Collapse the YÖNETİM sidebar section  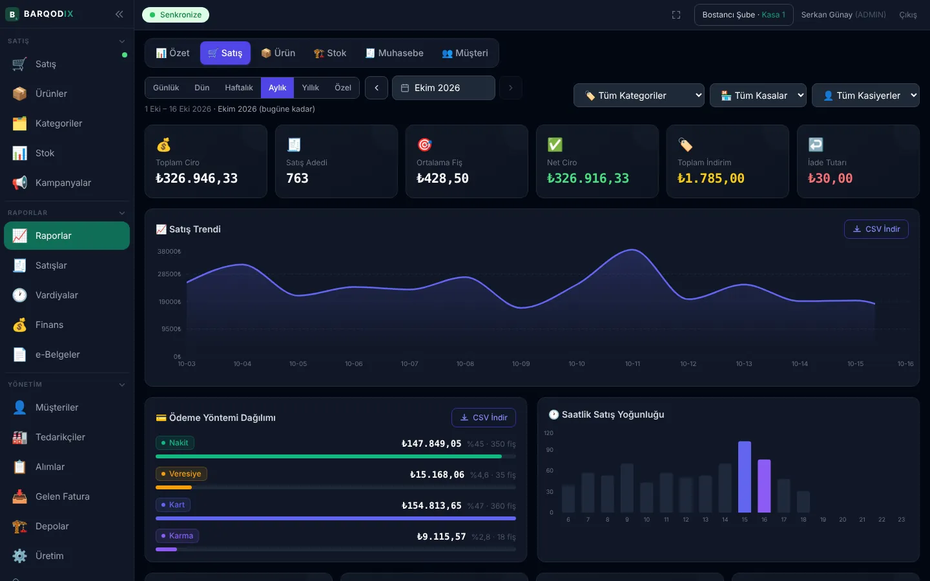coord(122,385)
